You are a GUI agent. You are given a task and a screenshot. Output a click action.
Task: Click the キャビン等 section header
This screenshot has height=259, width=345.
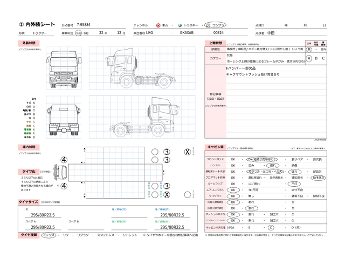coord(216,147)
